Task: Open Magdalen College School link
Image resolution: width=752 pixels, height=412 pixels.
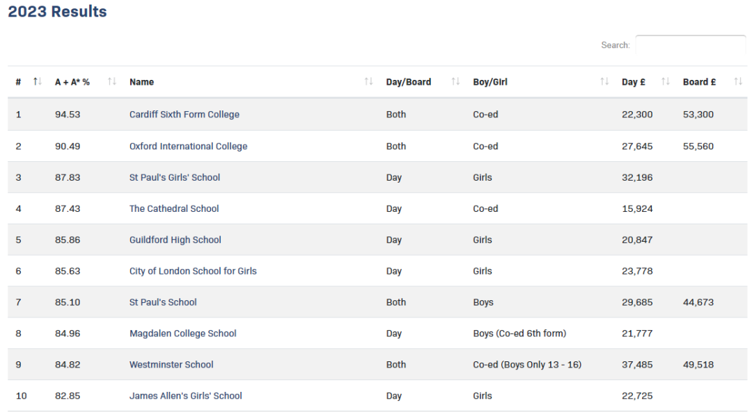Action: pos(182,333)
